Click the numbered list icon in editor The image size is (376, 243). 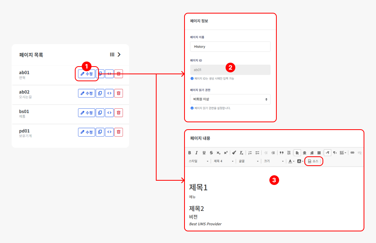pyautogui.click(x=250, y=153)
